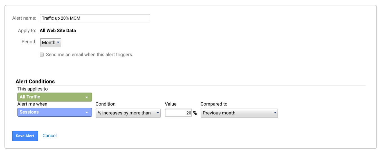Image resolution: width=388 pixels, height=155 pixels.
Task: Enable the email alert checkbox
Action: pyautogui.click(x=42, y=55)
